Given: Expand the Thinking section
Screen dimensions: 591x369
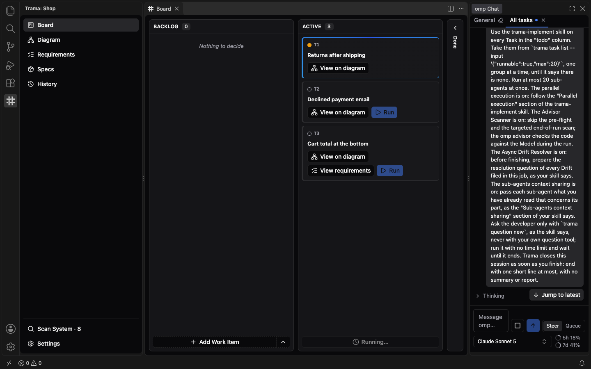Looking at the screenshot, I should tap(490, 296).
